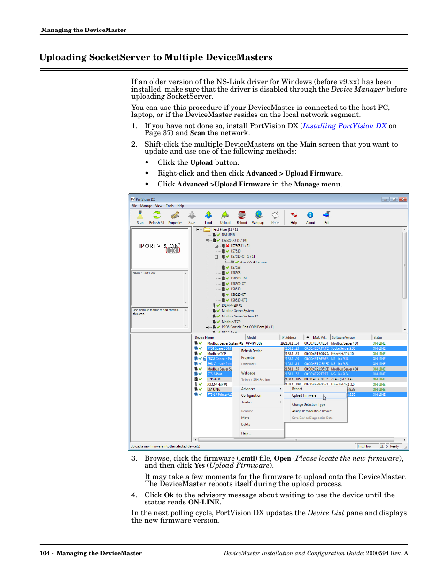
Task: Open Webpage from the toolbar
Action: pyautogui.click(x=259, y=217)
